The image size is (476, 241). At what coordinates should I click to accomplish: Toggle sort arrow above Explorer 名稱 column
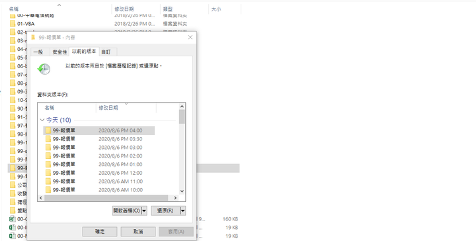pos(59,5)
